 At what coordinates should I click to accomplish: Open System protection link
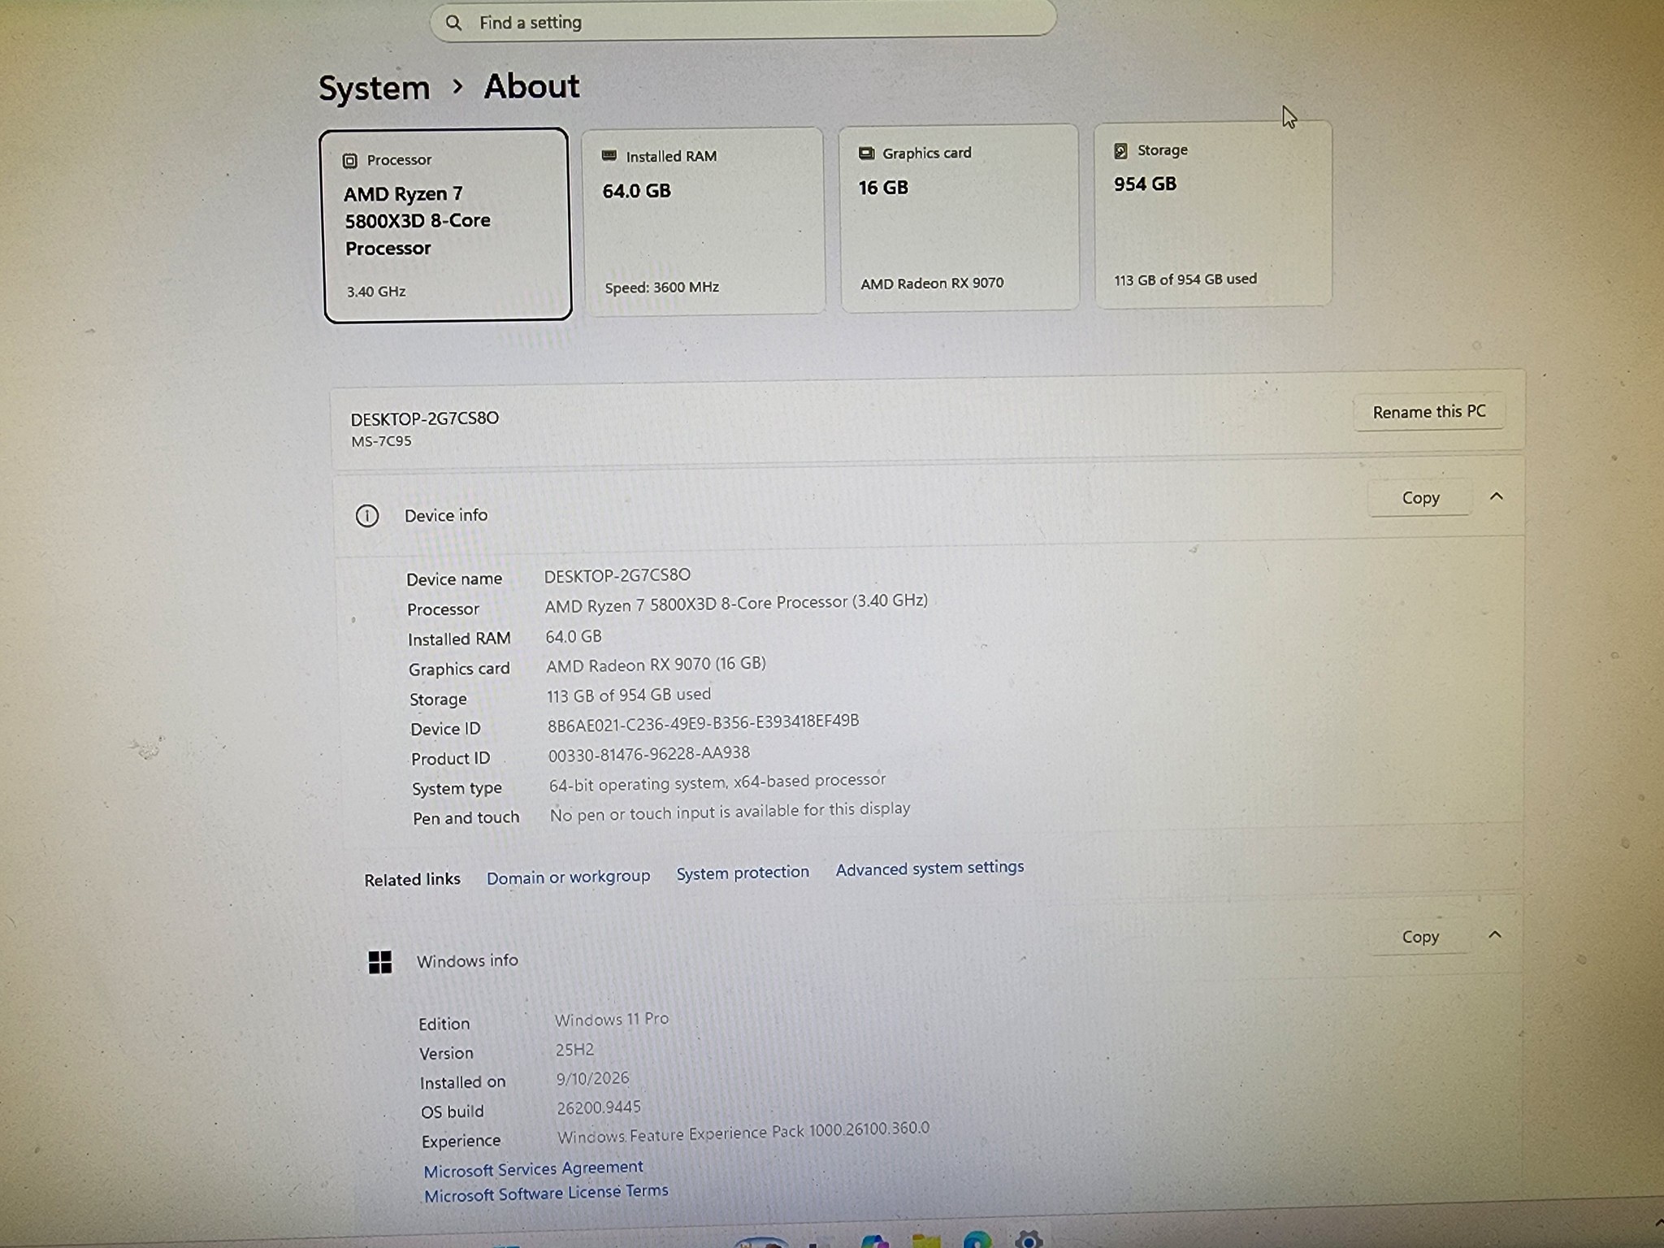[743, 873]
